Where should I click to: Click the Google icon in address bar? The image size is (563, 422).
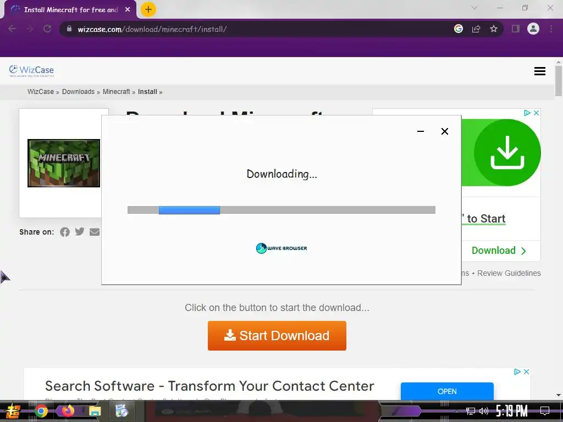coord(459,29)
